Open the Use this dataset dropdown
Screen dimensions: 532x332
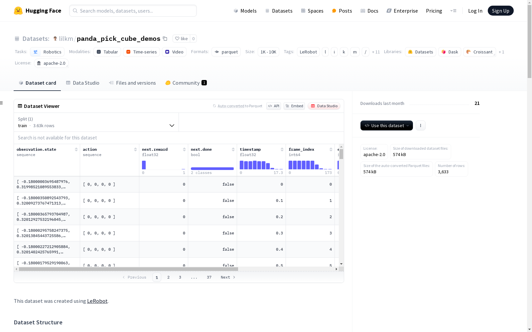tap(387, 125)
